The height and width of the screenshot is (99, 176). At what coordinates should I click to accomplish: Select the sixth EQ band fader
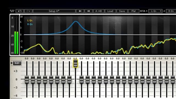(57, 79)
